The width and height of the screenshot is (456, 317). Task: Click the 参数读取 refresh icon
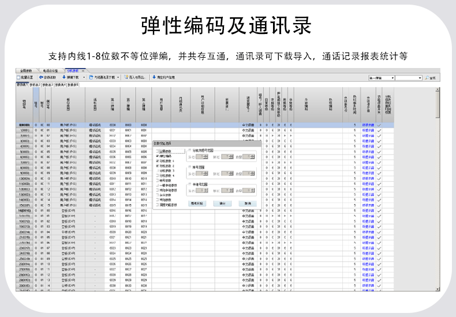(x=41, y=77)
